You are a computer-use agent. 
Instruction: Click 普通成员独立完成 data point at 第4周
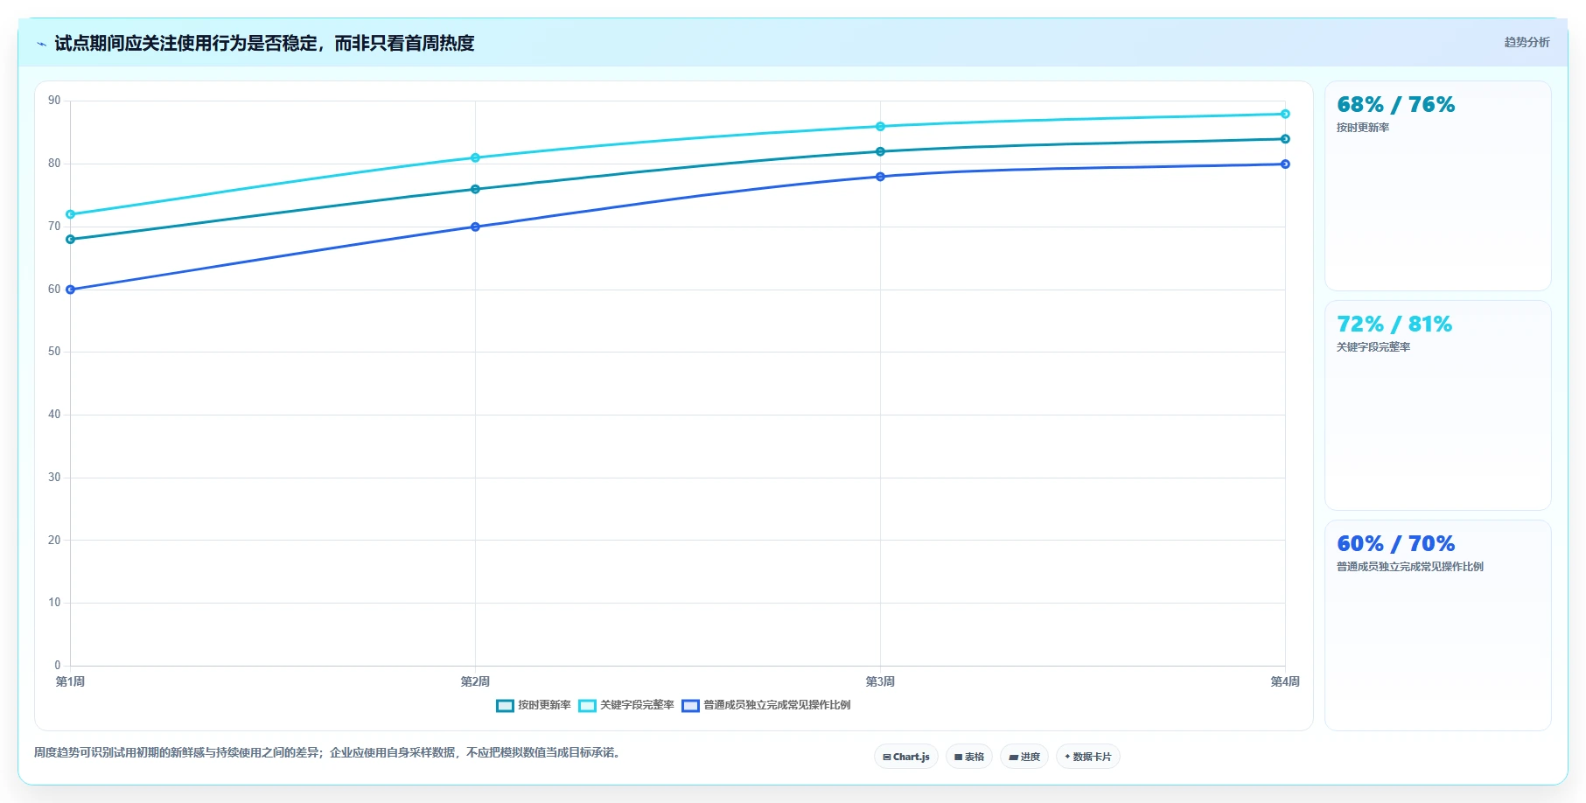[1285, 164]
